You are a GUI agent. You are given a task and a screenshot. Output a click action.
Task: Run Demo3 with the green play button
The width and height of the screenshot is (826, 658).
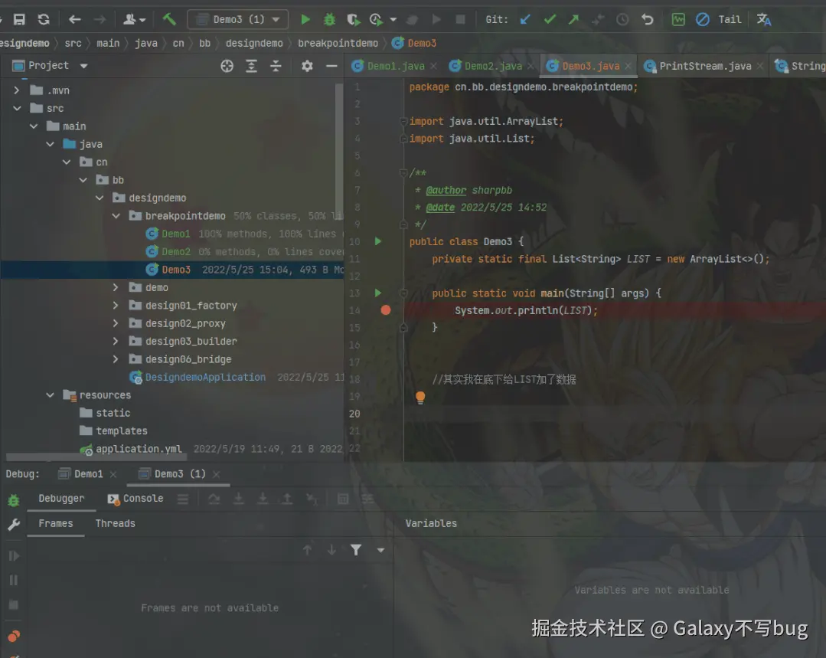(x=305, y=19)
